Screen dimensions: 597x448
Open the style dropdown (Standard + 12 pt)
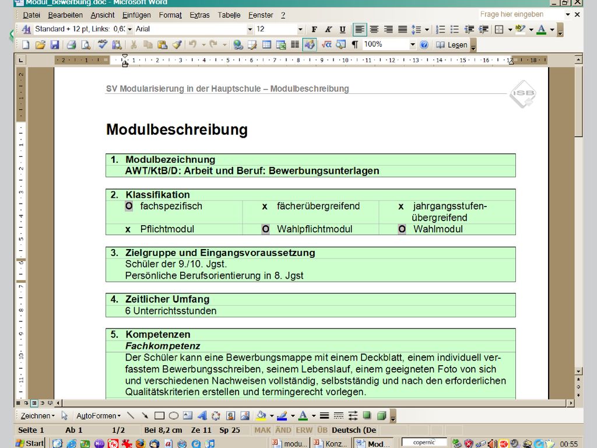[129, 29]
